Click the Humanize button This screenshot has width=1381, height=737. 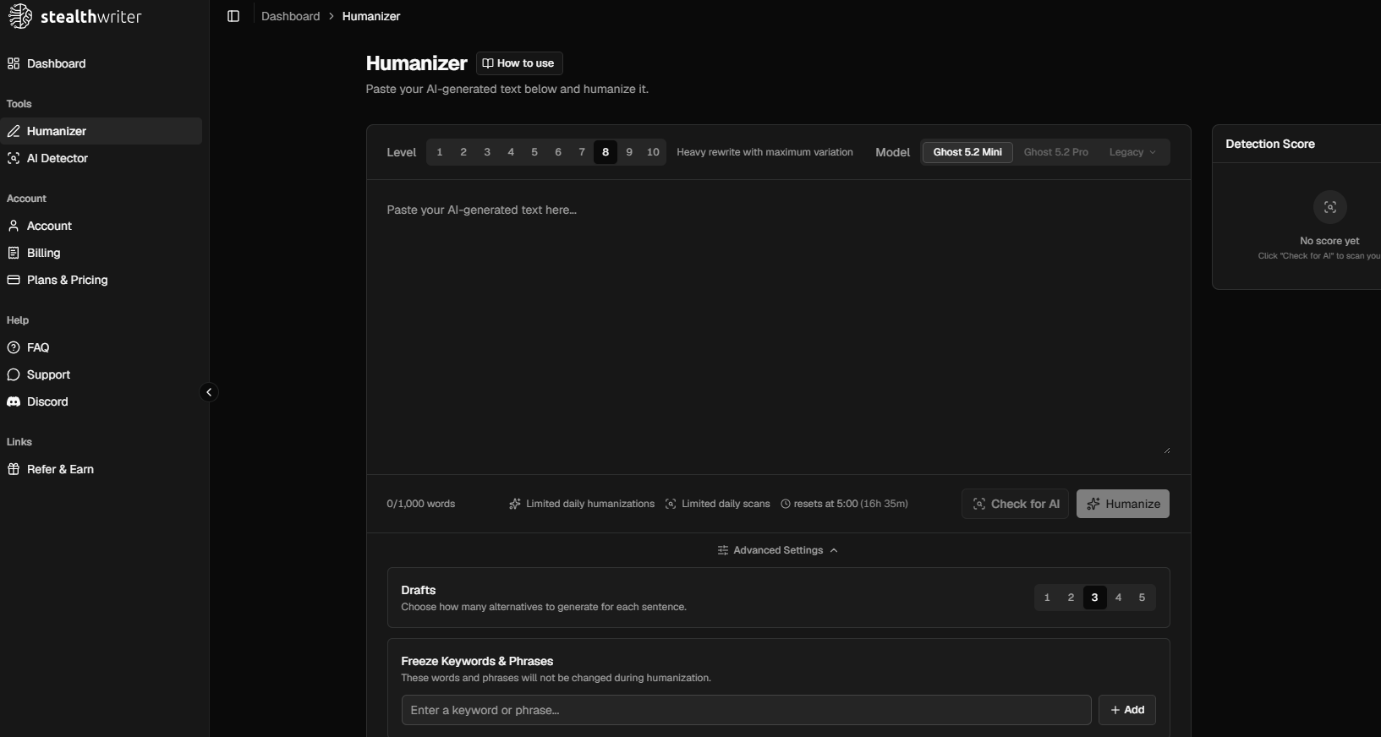point(1123,504)
